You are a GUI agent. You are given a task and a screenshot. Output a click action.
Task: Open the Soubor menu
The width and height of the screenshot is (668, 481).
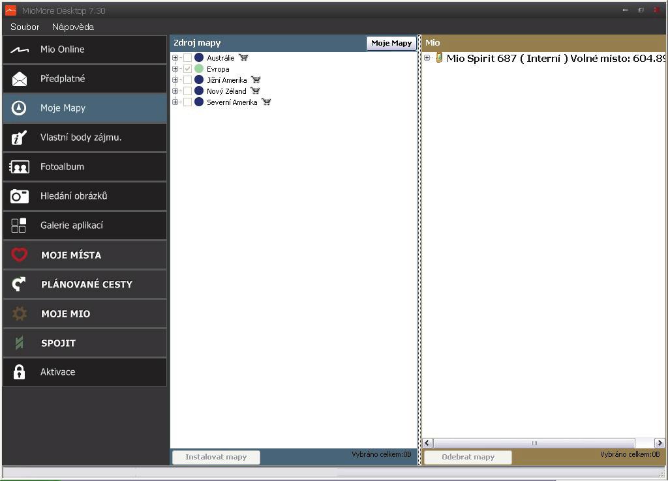pyautogui.click(x=25, y=27)
